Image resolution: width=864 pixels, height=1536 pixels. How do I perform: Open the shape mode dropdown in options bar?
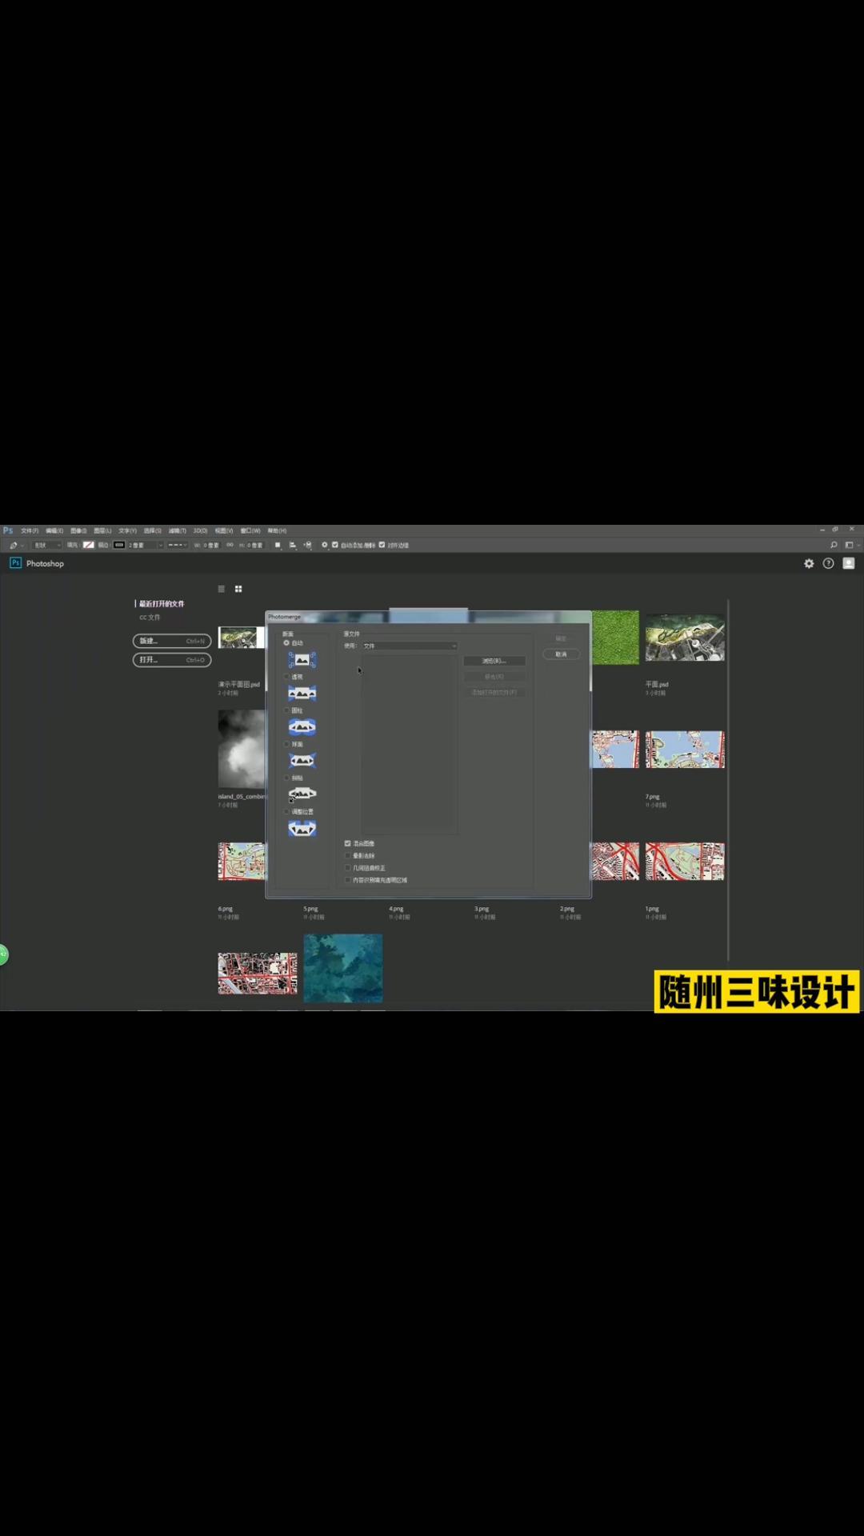[47, 546]
